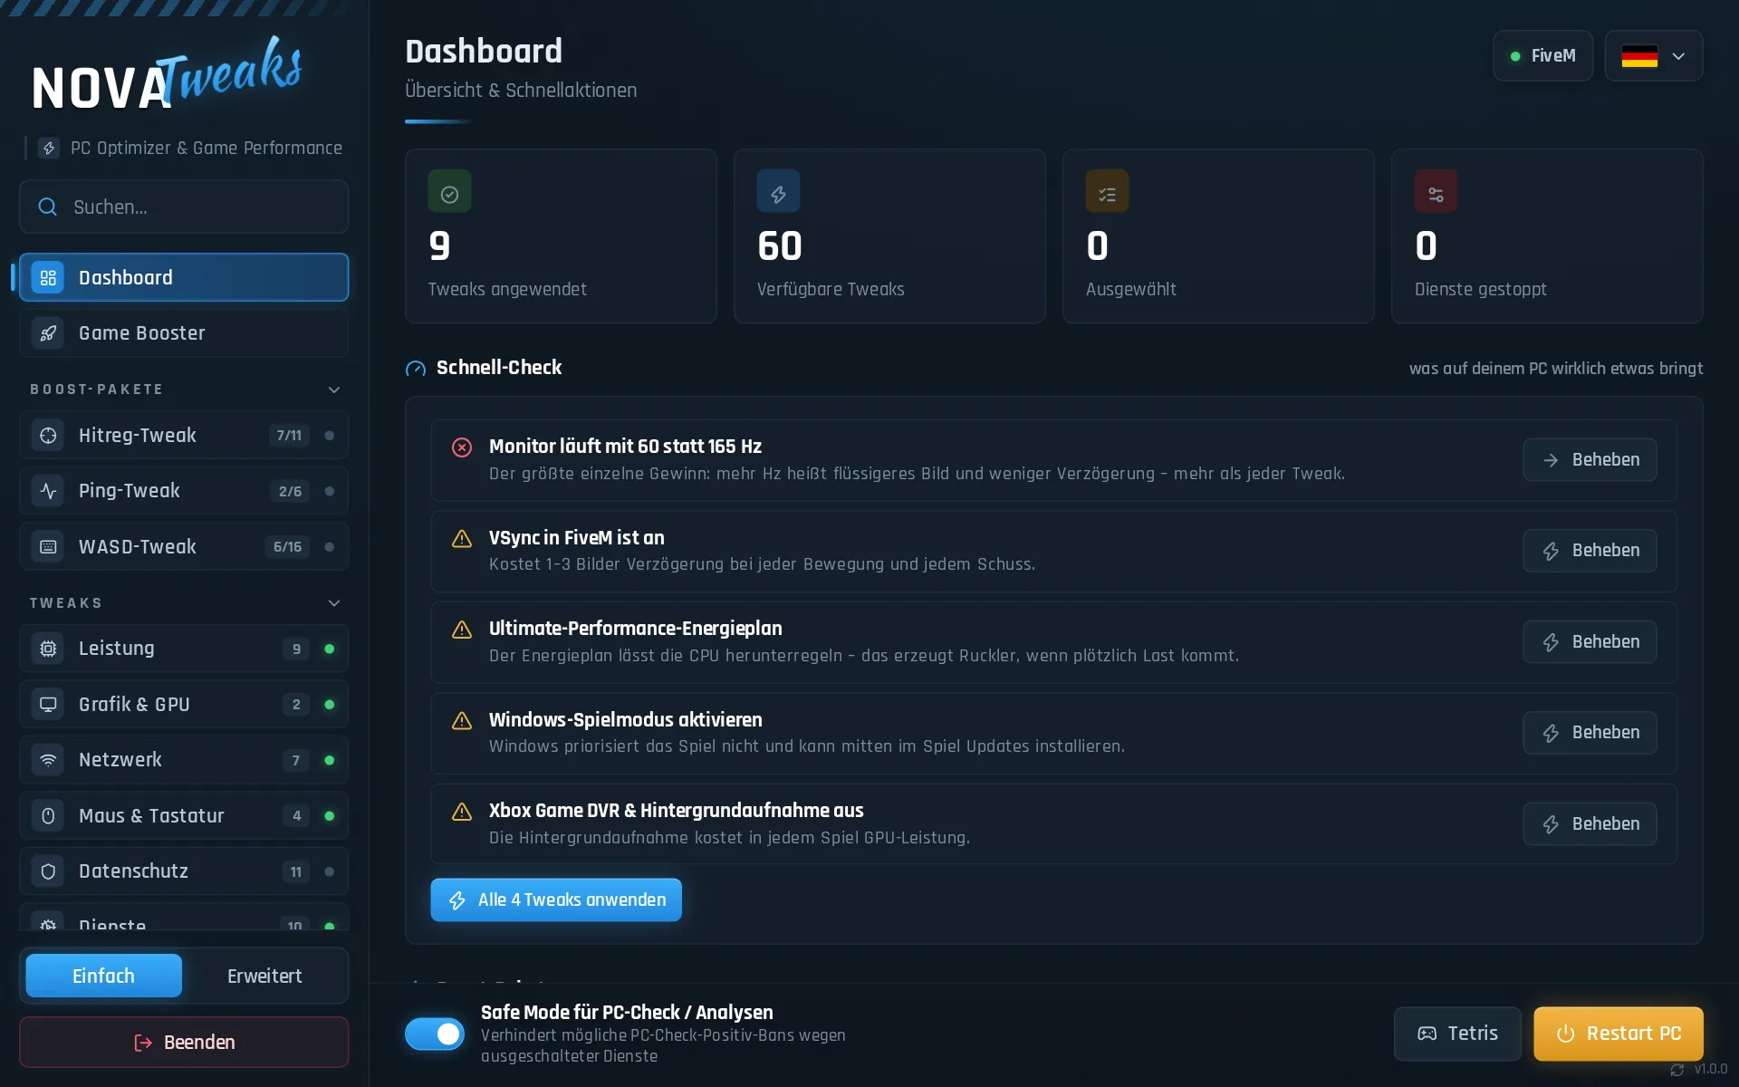1739x1087 pixels.
Task: Open the Maus & Tastatur category
Action: [x=184, y=815]
